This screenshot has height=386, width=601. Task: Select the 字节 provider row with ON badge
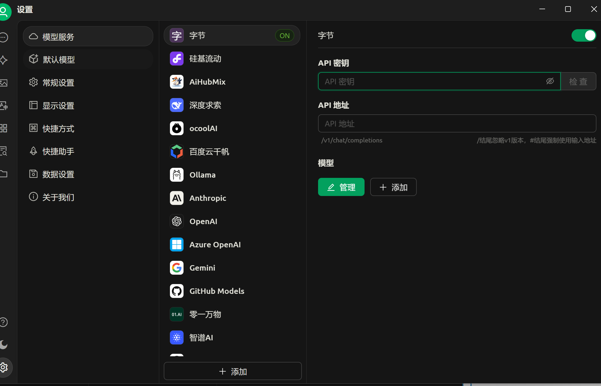232,35
